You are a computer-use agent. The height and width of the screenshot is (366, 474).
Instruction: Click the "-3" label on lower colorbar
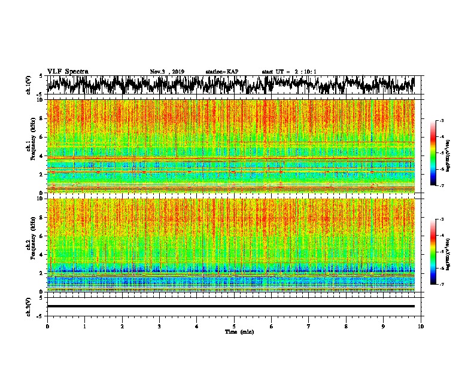[442, 219]
